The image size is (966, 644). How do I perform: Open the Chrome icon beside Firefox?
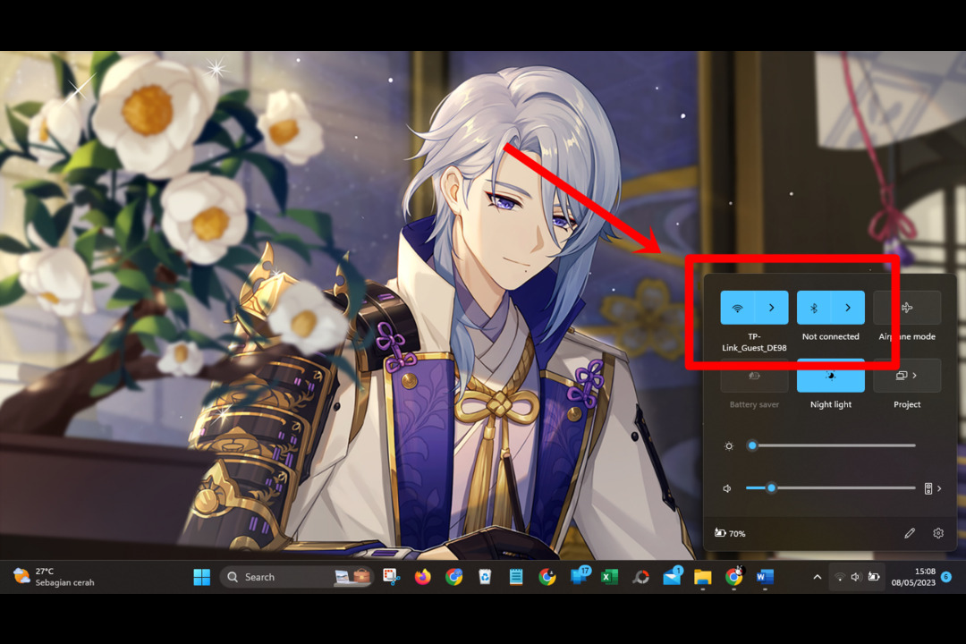click(454, 577)
